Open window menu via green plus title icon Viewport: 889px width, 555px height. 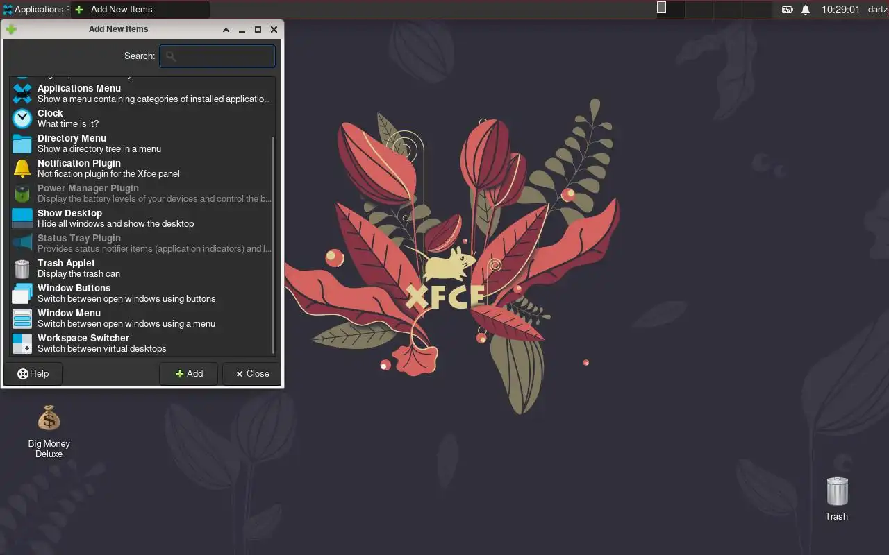pos(10,29)
